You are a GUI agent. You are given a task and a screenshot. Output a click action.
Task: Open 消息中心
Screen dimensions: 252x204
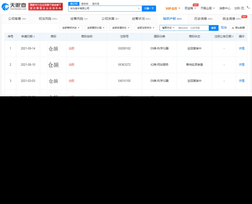tap(225, 8)
